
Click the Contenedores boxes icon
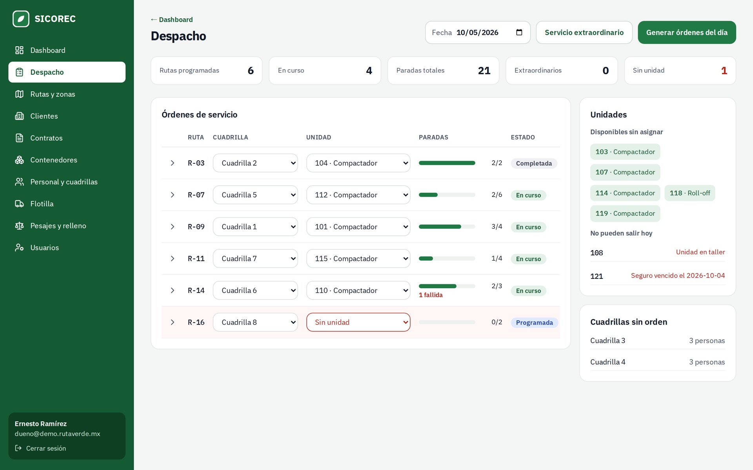click(x=19, y=160)
